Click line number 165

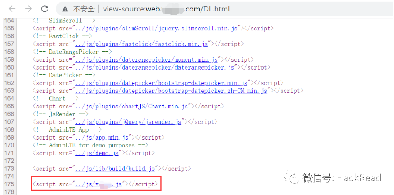9,106
